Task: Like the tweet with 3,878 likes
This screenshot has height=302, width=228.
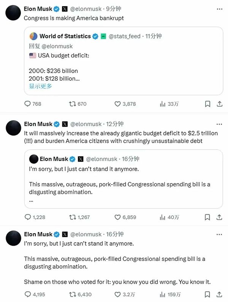Action: (x=117, y=104)
